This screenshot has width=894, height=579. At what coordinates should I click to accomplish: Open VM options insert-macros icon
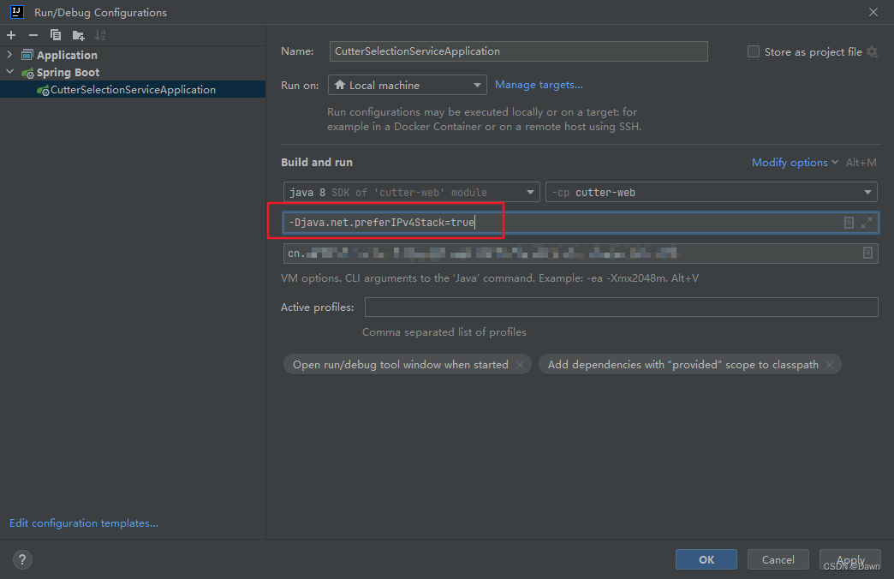849,223
